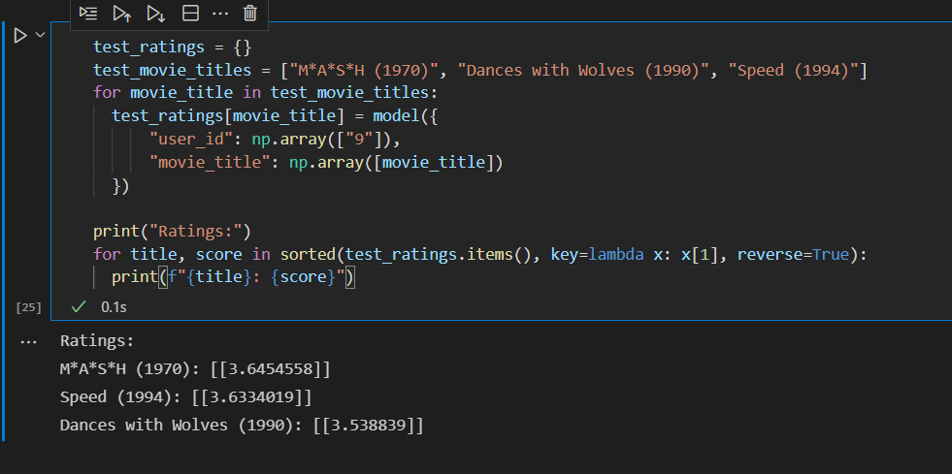Click the Dances with Wolves output line
952x474 pixels.
(x=242, y=426)
